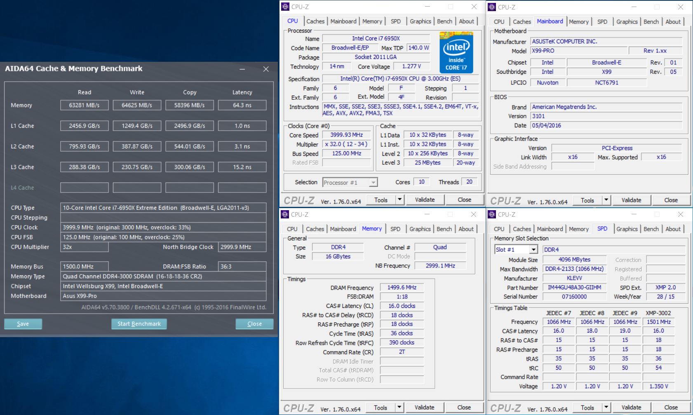Click Close button in SPD window
693x415 pixels.
pyautogui.click(x=671, y=408)
